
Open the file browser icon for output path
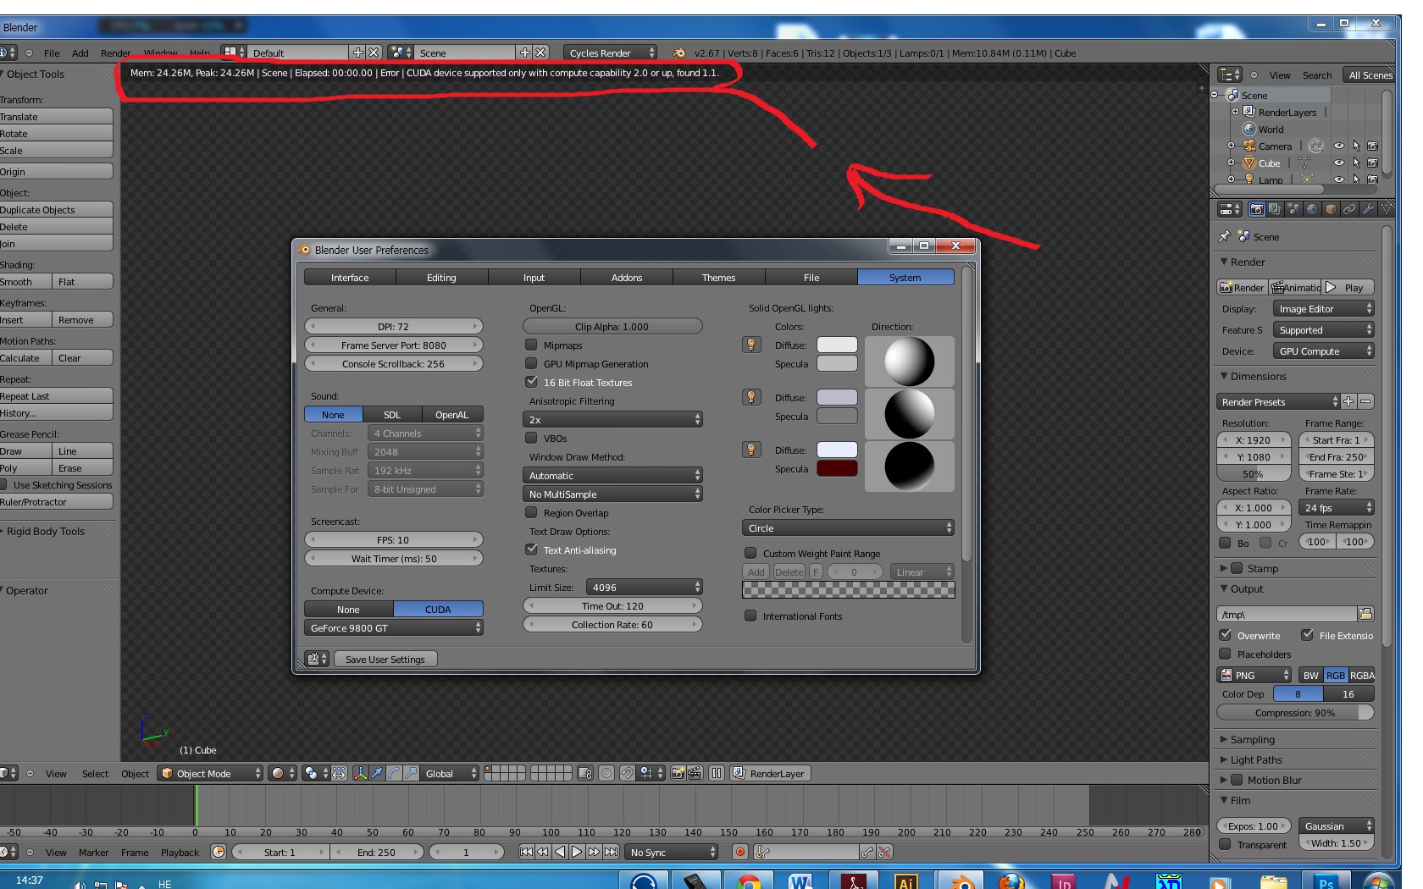click(x=1365, y=614)
